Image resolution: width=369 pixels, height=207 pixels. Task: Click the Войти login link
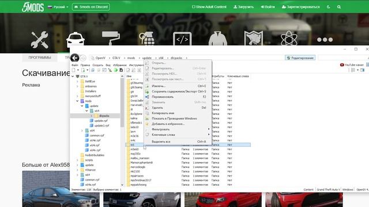[x=268, y=7]
